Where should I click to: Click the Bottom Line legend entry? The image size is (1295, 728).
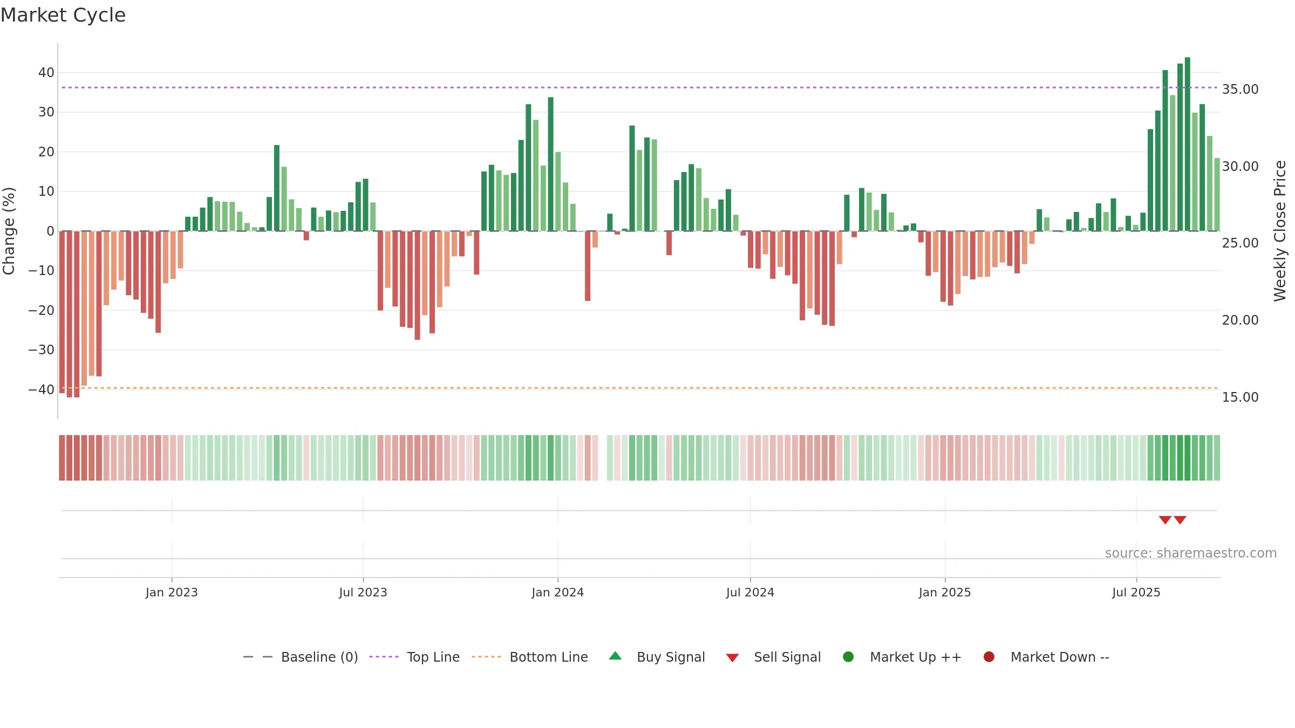(530, 657)
